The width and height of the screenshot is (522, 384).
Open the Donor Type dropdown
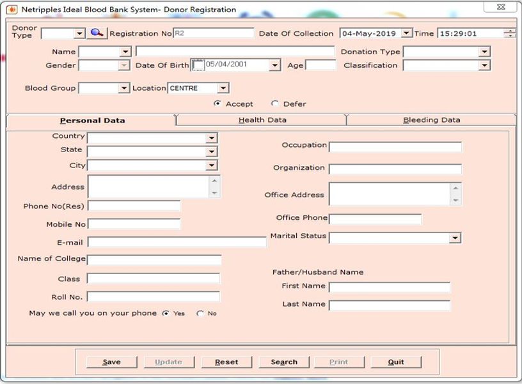pyautogui.click(x=79, y=34)
